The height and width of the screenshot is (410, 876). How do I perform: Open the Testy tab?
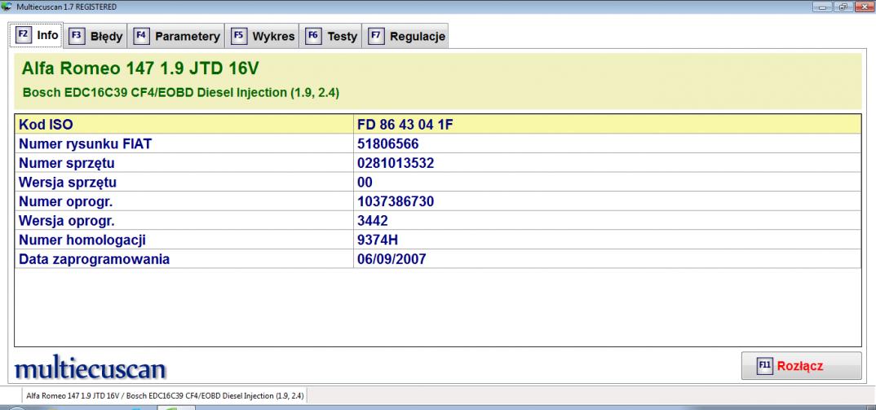(x=330, y=37)
